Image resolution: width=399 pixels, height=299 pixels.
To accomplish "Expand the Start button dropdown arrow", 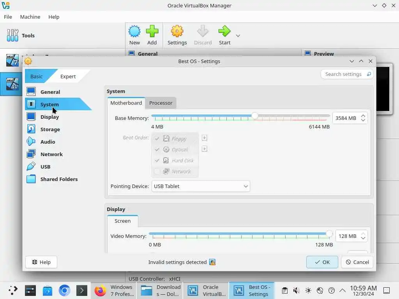I will click(x=238, y=36).
